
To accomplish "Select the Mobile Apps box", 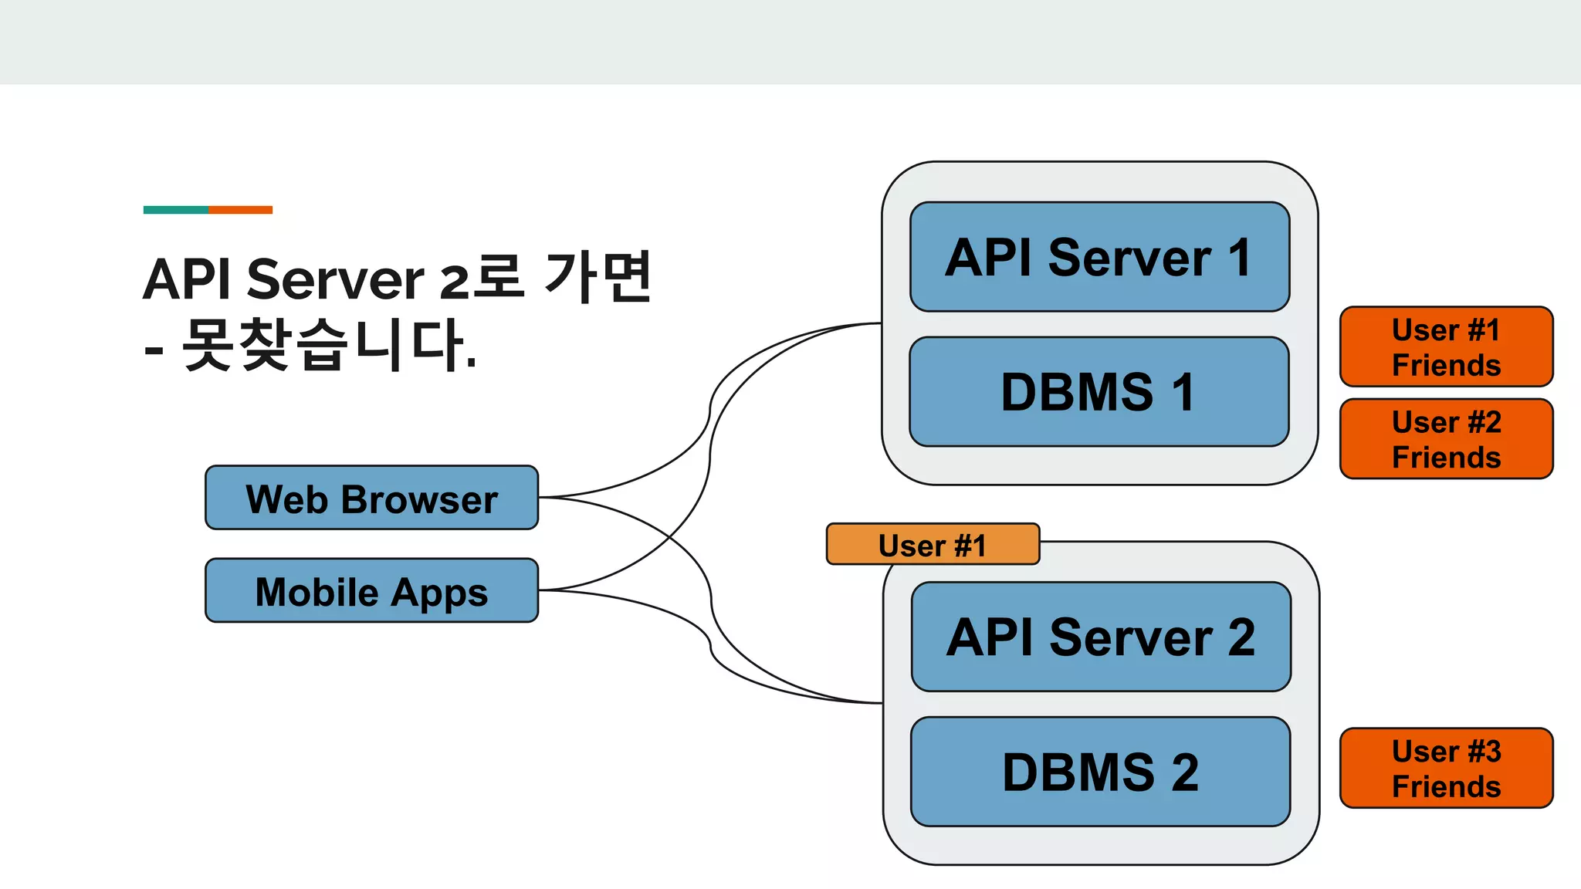I will [371, 590].
